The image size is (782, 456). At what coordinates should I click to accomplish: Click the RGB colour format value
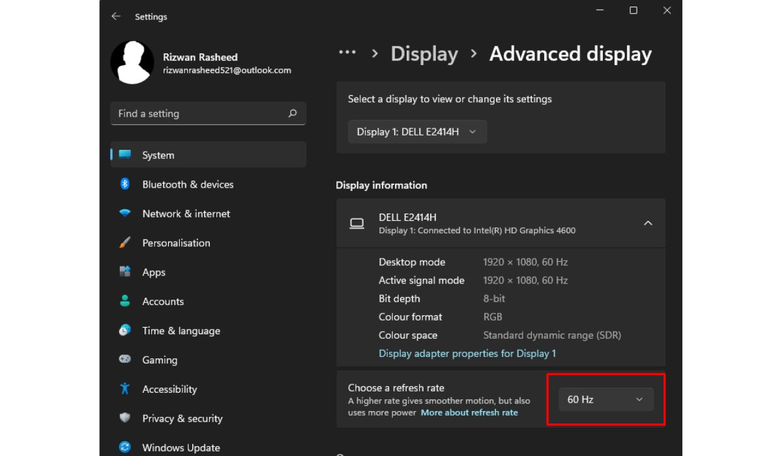pos(493,317)
